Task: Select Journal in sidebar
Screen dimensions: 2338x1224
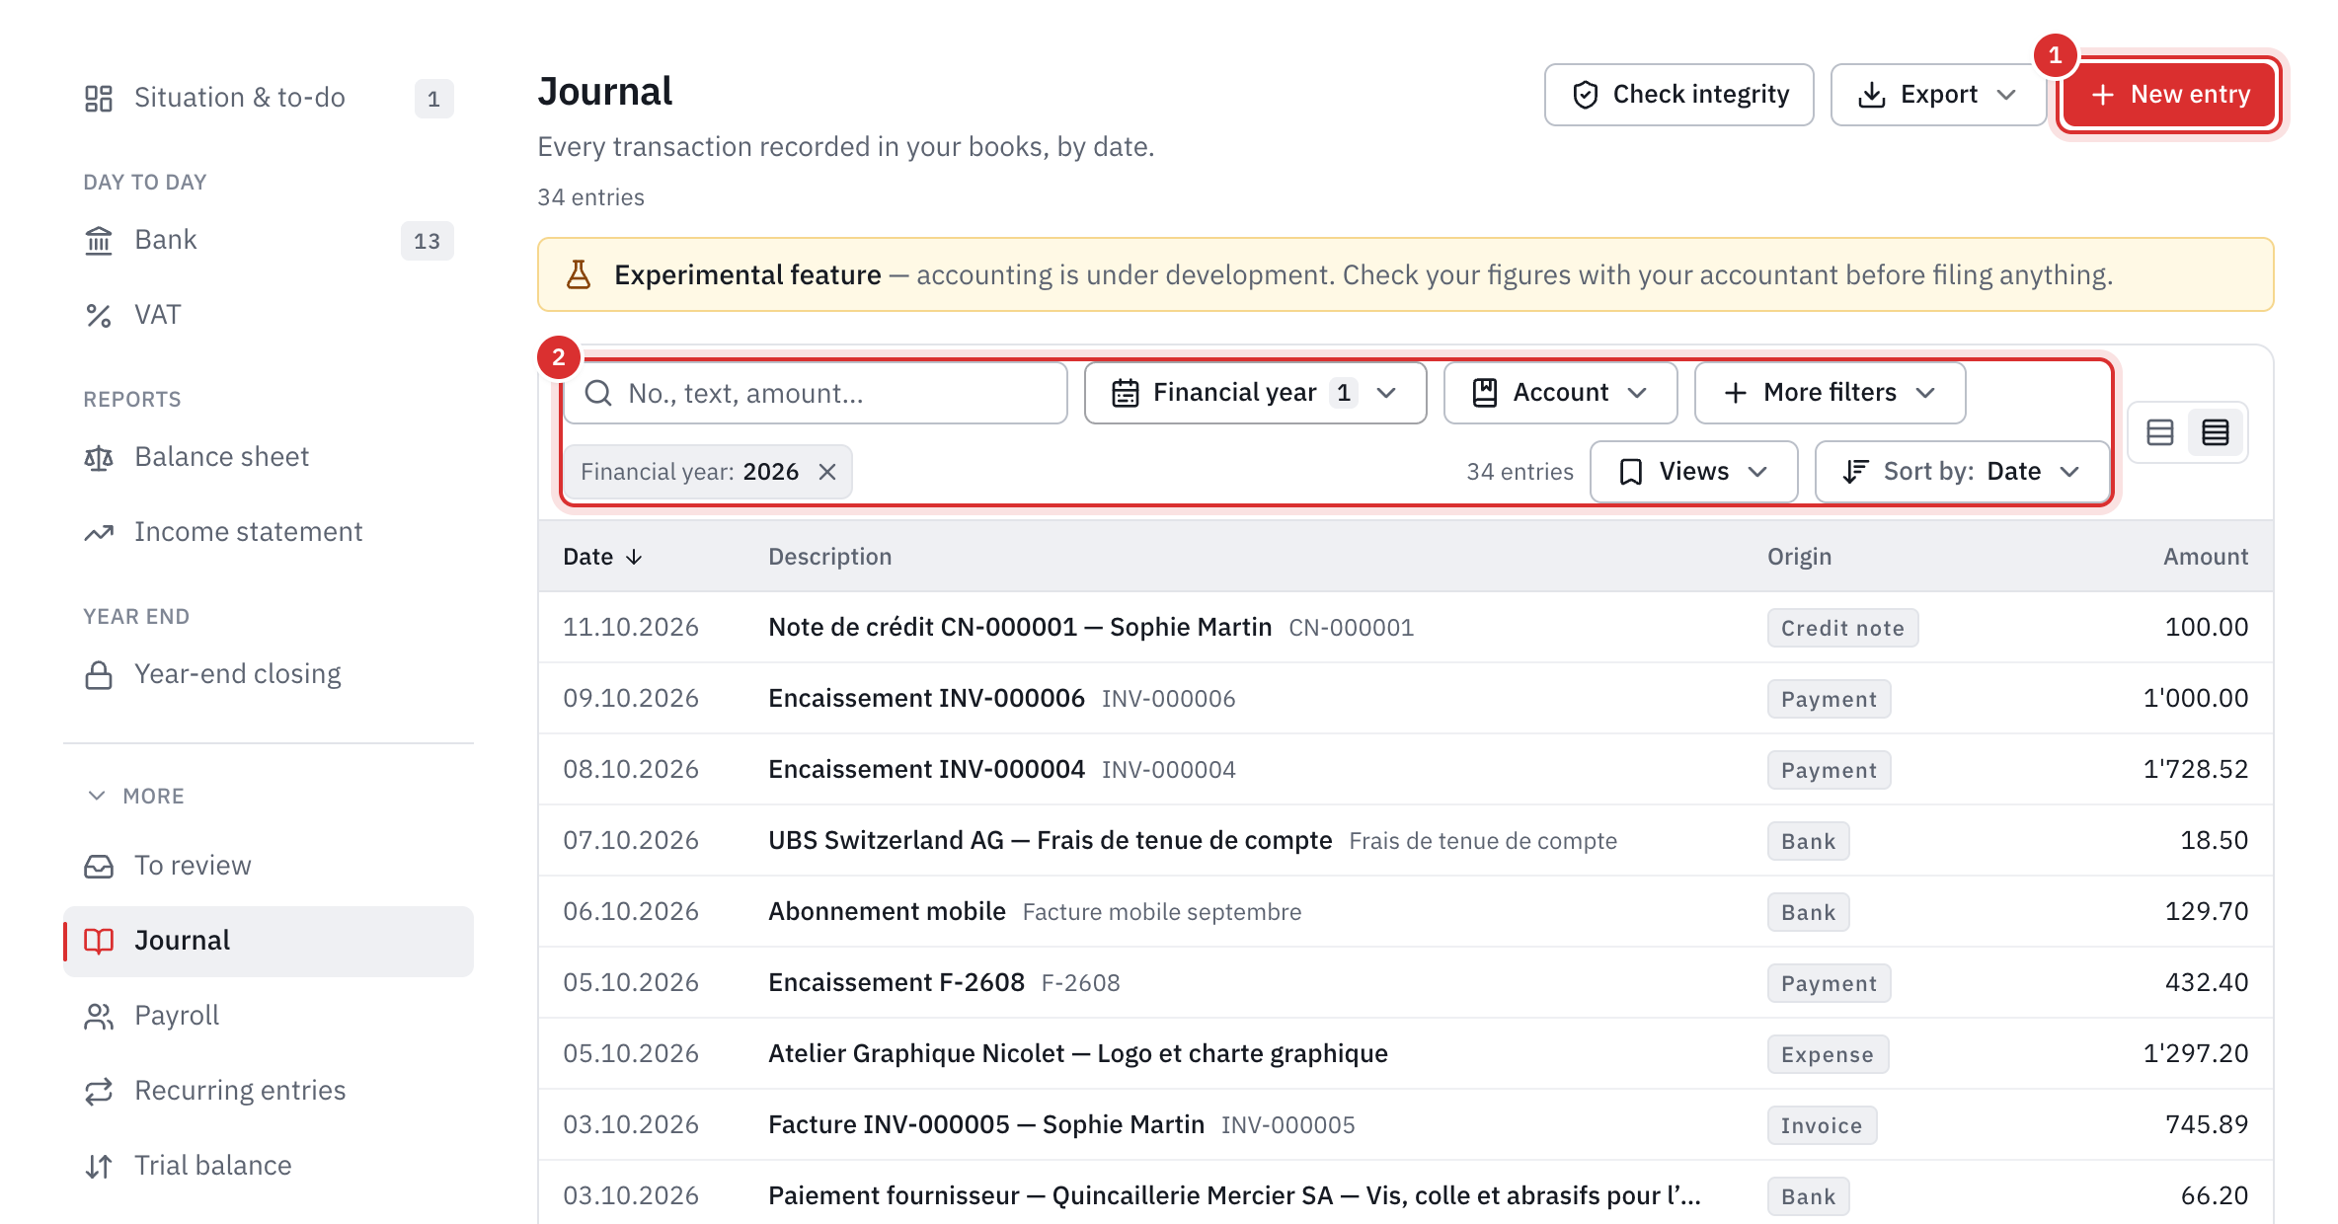Action: 268,941
